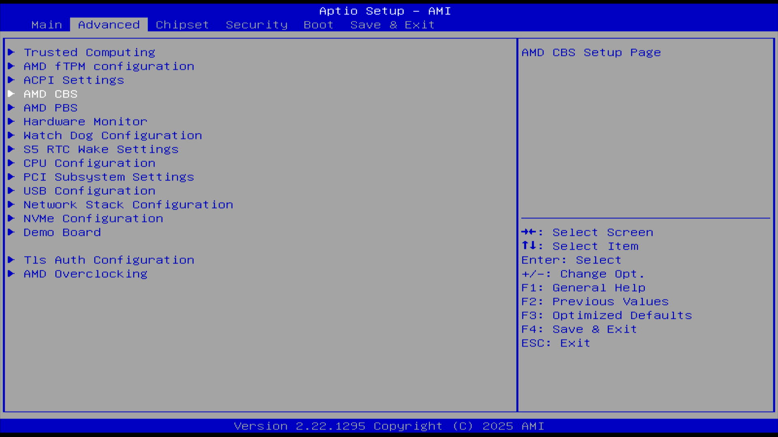
Task: Enter the CPU Configuration submenu
Action: click(89, 163)
